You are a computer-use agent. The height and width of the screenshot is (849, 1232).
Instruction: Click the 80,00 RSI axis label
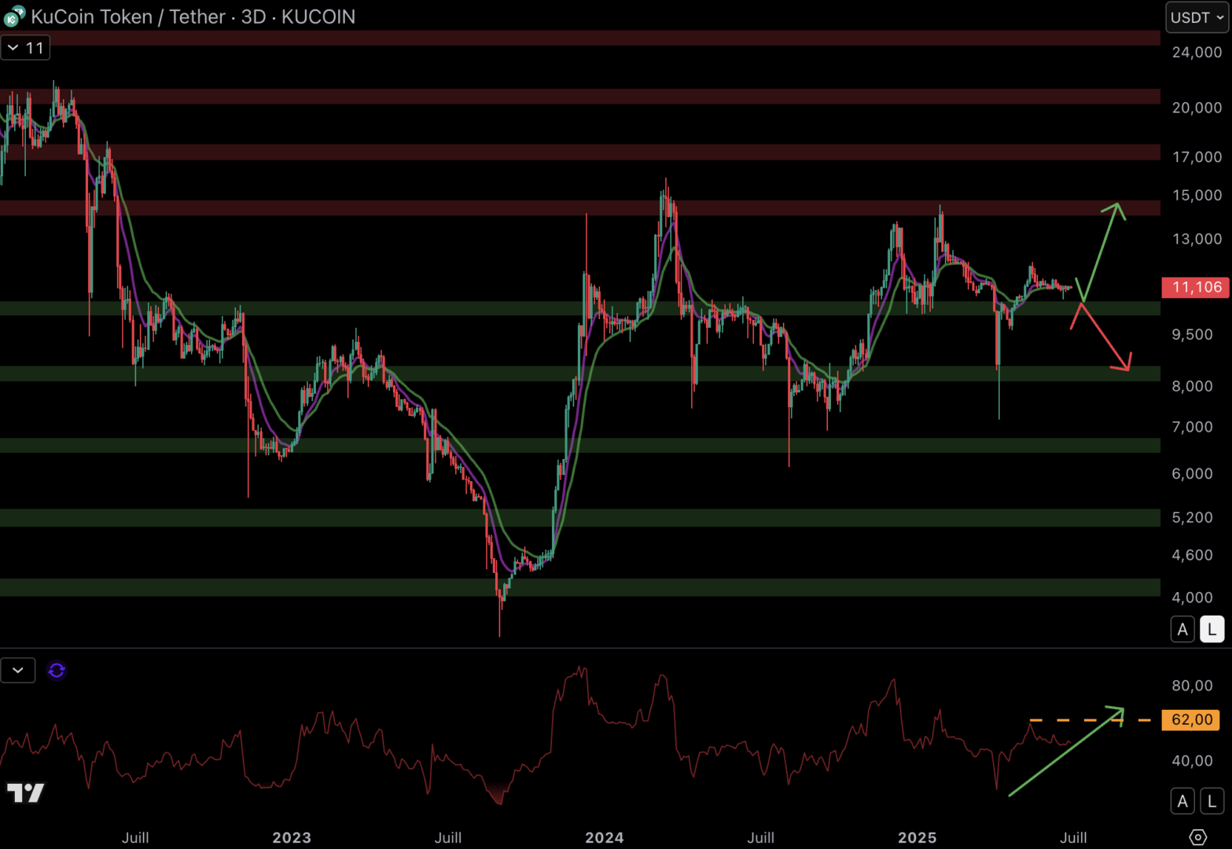1192,685
